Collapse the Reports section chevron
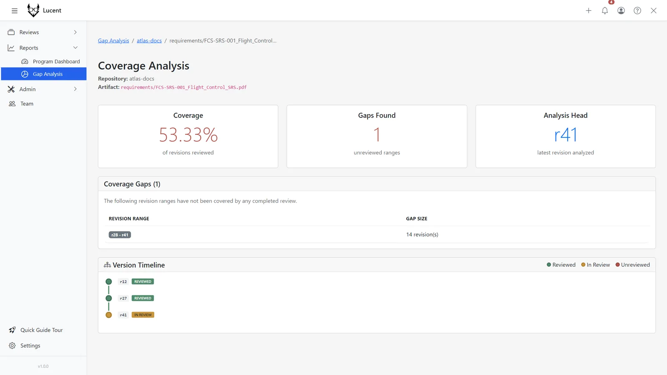 coord(75,47)
